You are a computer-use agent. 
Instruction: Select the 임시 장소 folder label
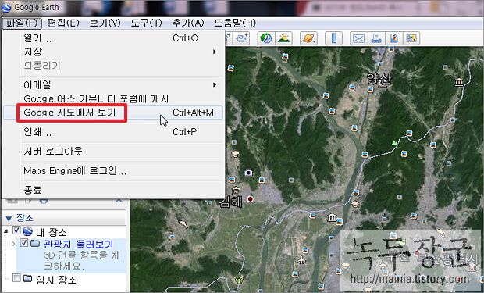tap(56, 280)
